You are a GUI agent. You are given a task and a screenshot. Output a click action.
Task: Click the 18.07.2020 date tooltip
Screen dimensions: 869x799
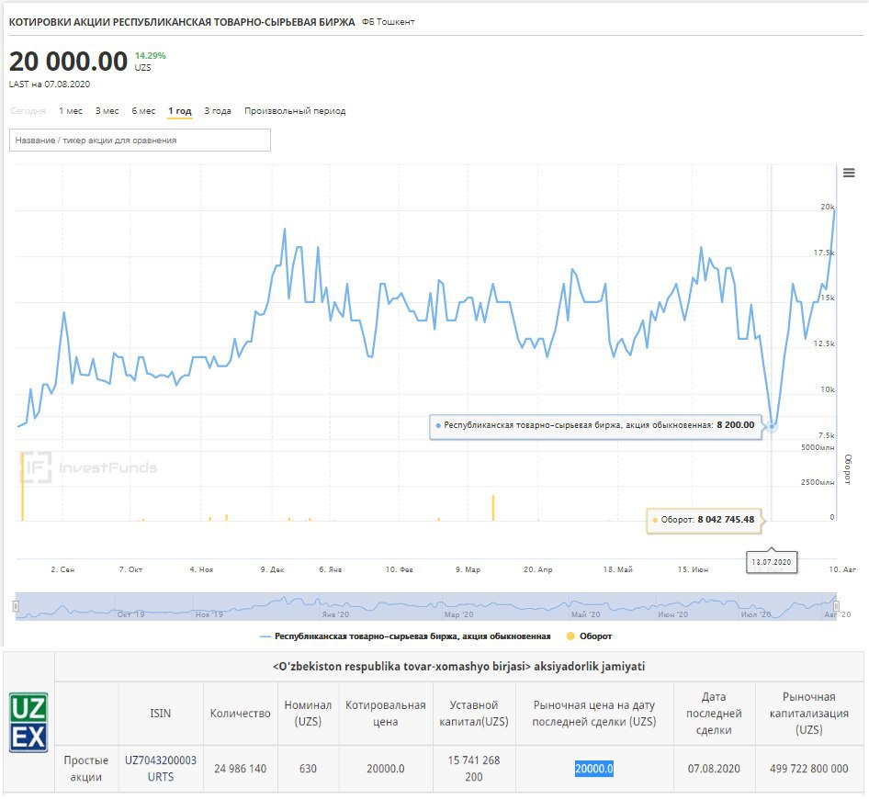[x=772, y=562]
